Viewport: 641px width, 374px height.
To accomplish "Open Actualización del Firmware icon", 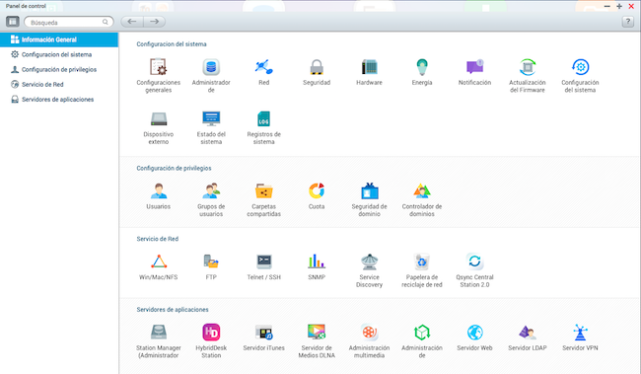I will [528, 67].
